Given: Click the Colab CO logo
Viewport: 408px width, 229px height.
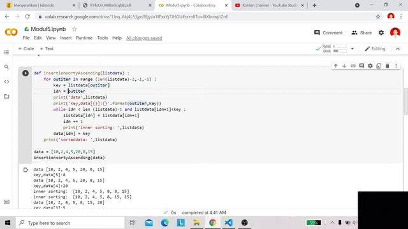Looking at the screenshot, I should tap(11, 32).
